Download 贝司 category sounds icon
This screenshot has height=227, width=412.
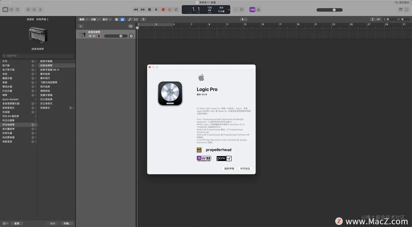point(33,61)
